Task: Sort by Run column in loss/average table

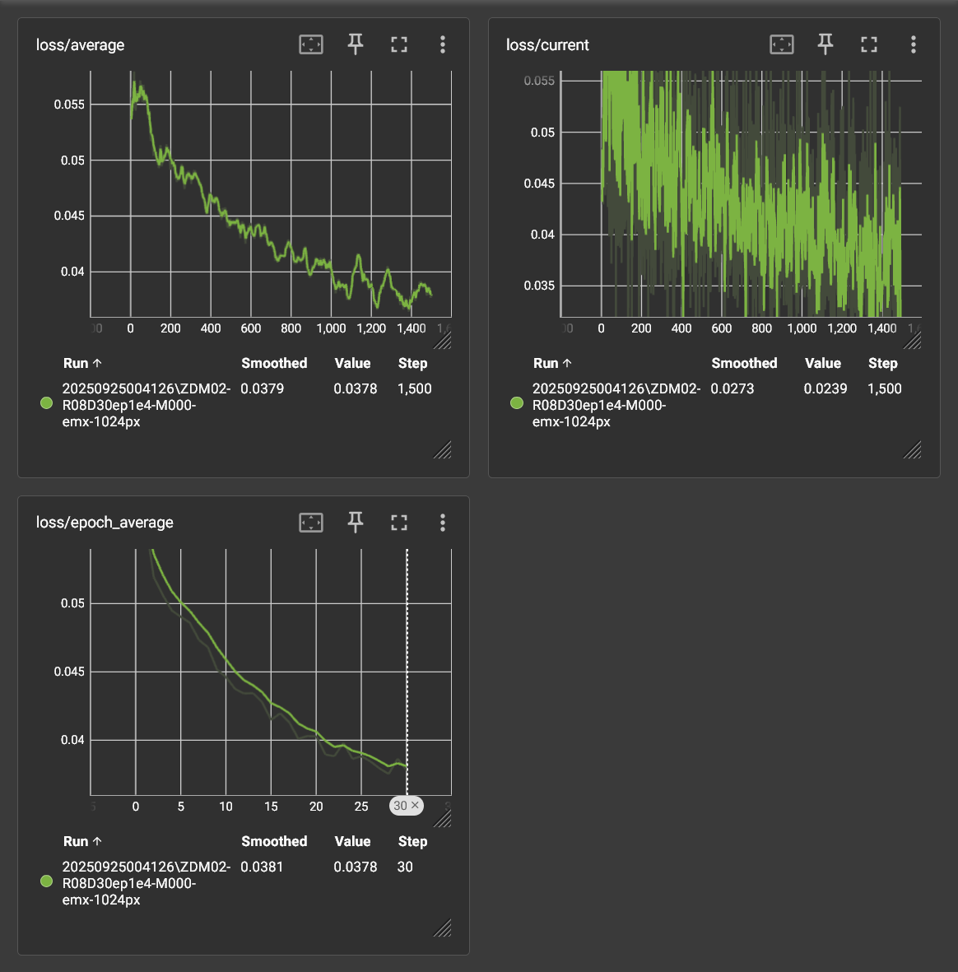Action: (82, 363)
